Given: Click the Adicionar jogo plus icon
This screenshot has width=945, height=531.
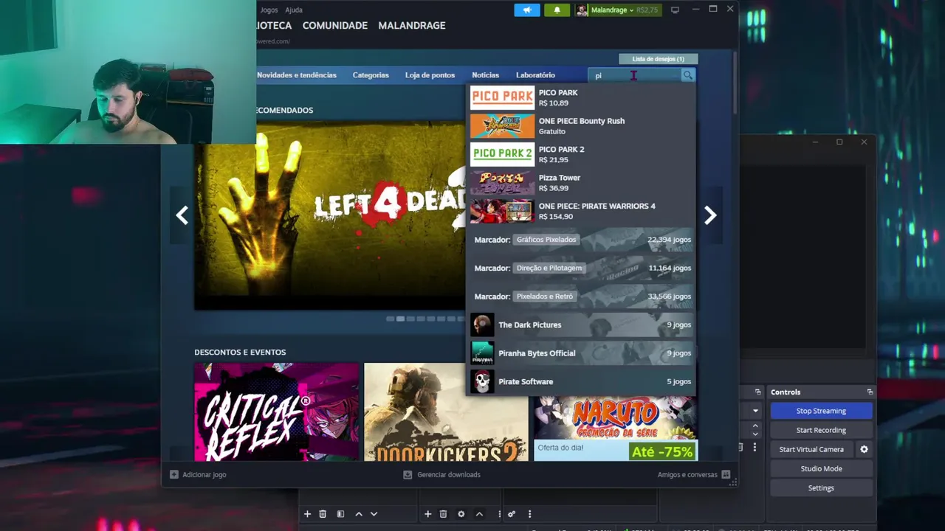Looking at the screenshot, I should 174,475.
